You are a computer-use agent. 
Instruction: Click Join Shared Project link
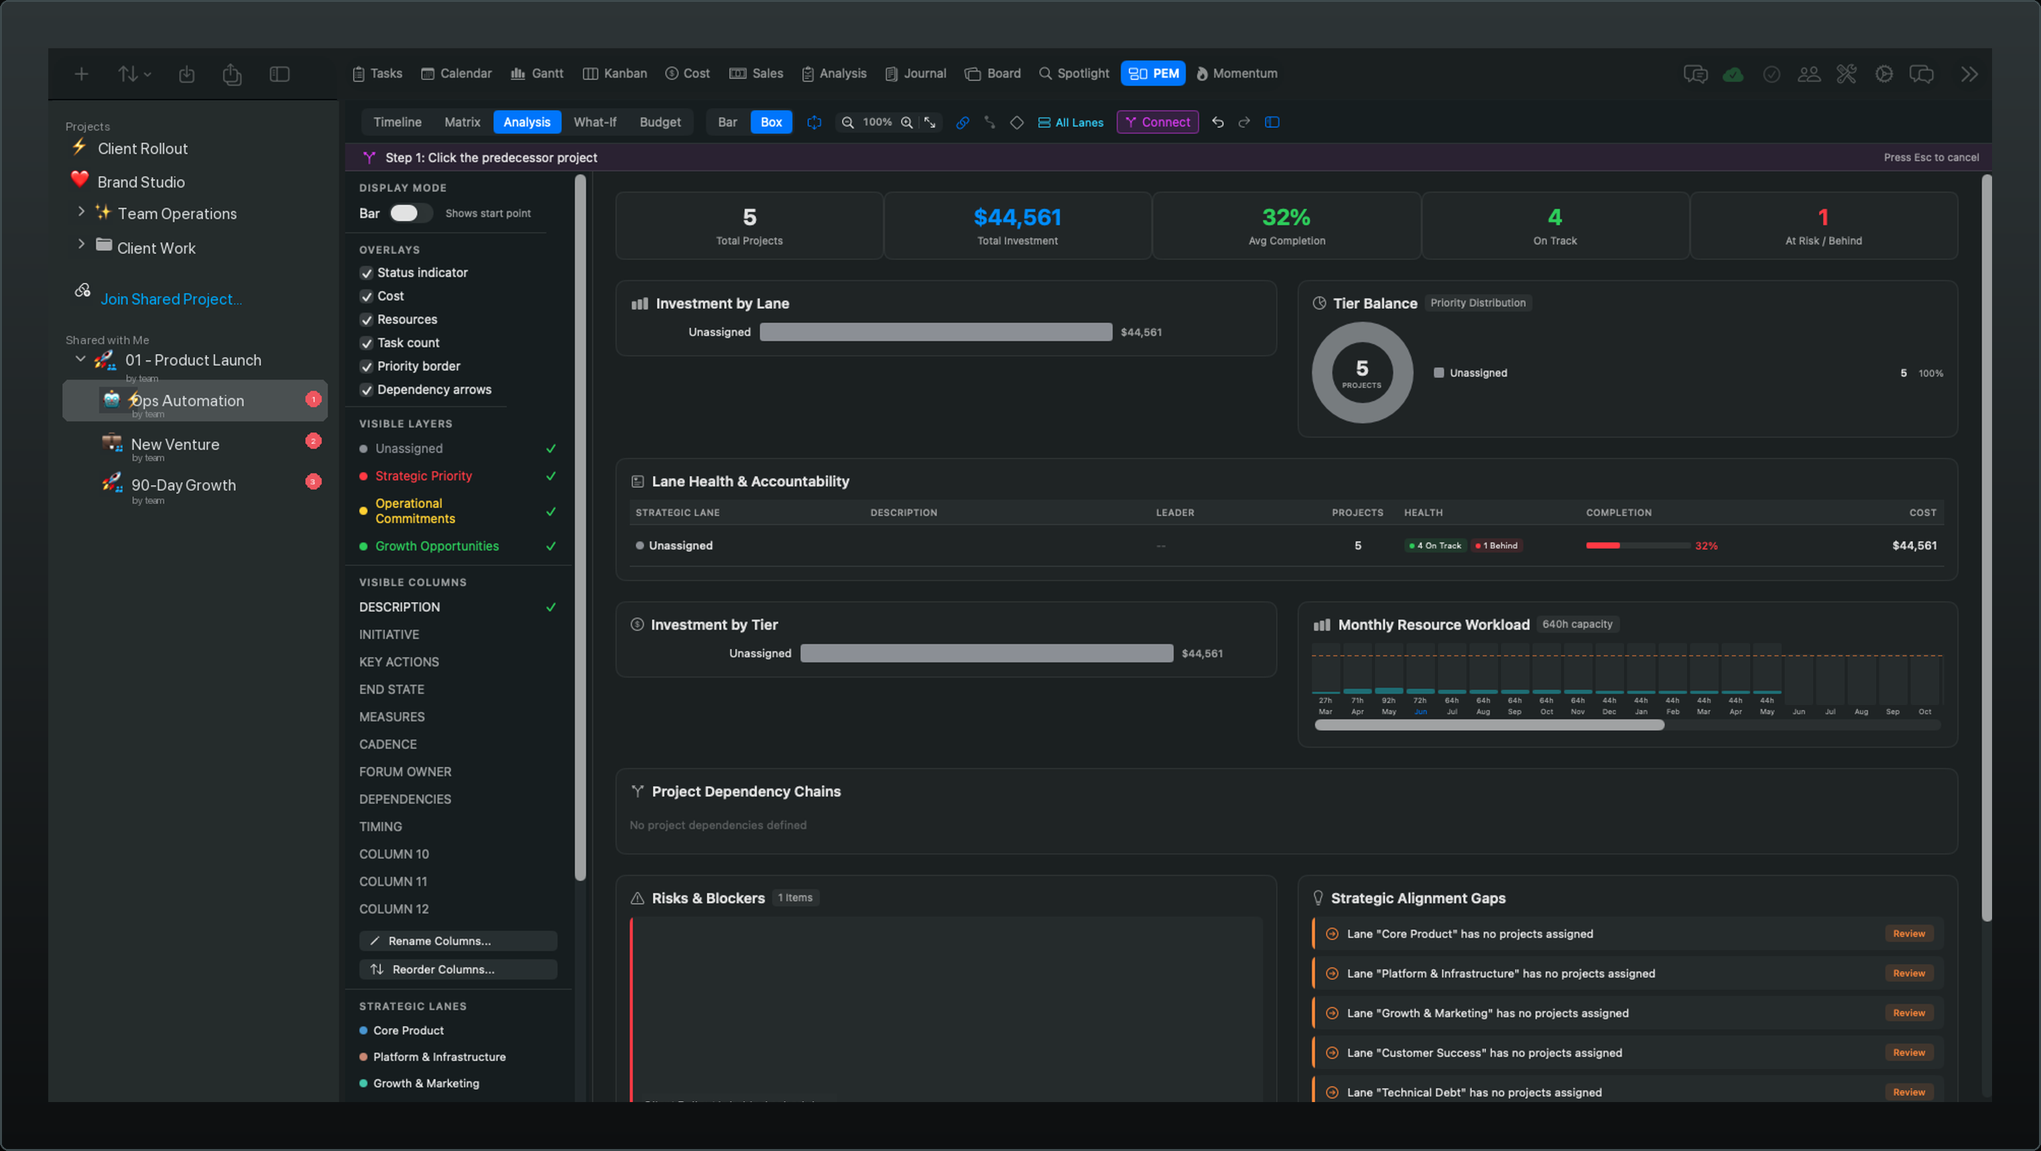[170, 298]
